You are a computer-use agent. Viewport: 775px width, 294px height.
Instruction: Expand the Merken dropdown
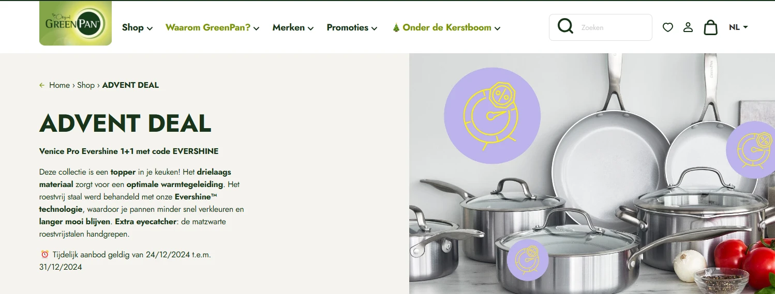(293, 28)
